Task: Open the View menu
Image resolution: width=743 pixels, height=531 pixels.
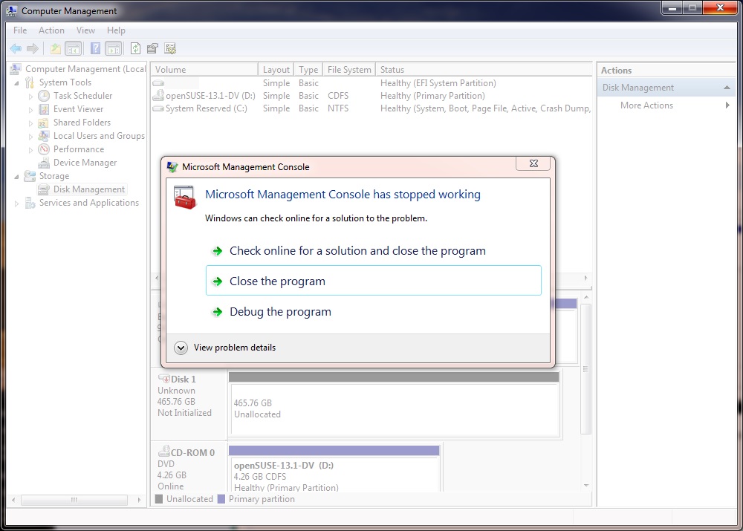Action: tap(85, 30)
